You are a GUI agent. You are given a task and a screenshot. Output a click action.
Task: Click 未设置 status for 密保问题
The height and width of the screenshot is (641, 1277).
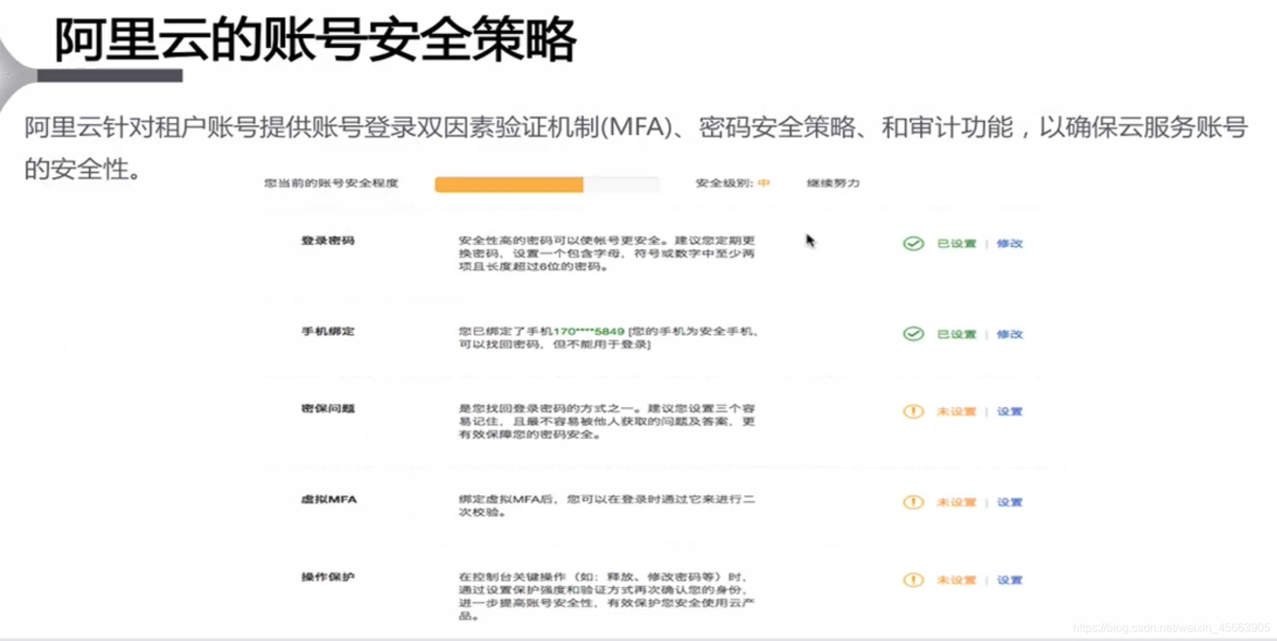point(956,412)
